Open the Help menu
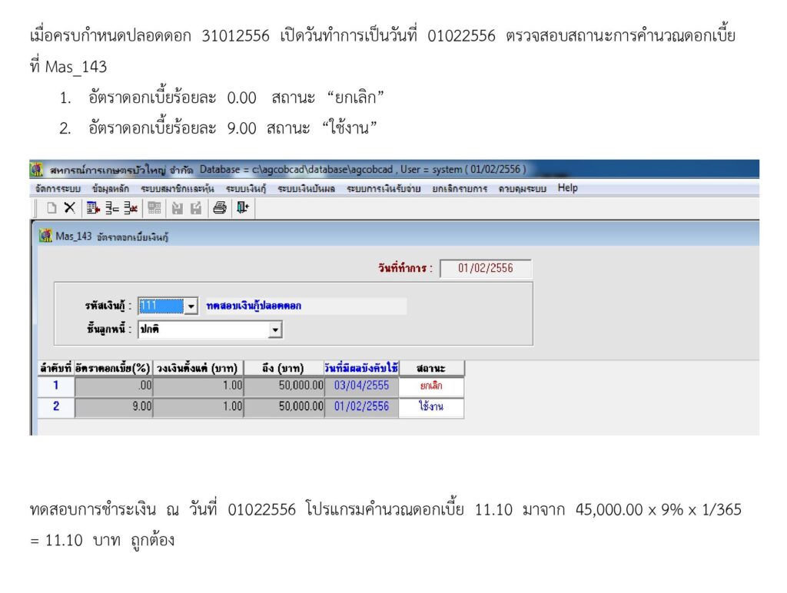Screen dimensions: 787x593 click(568, 188)
